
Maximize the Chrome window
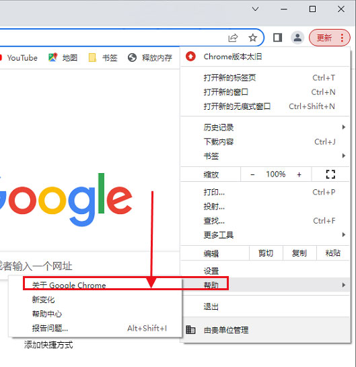tap(312, 9)
